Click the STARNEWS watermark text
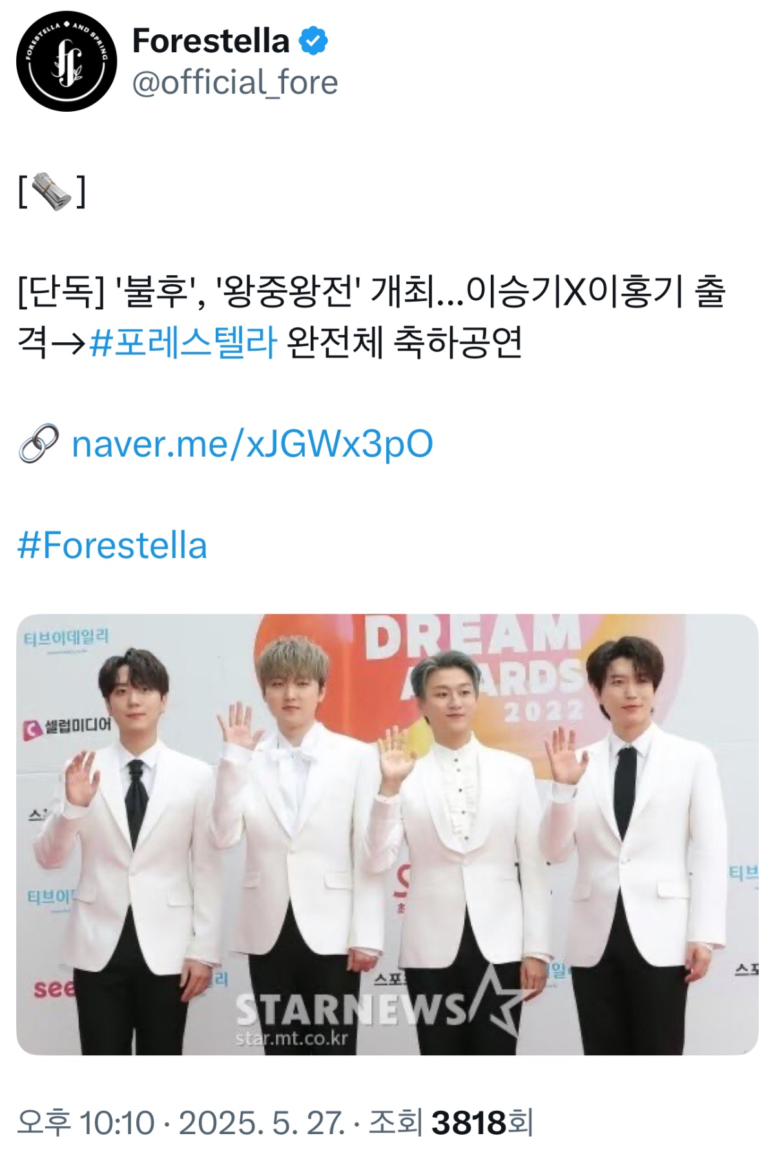 [351, 1009]
